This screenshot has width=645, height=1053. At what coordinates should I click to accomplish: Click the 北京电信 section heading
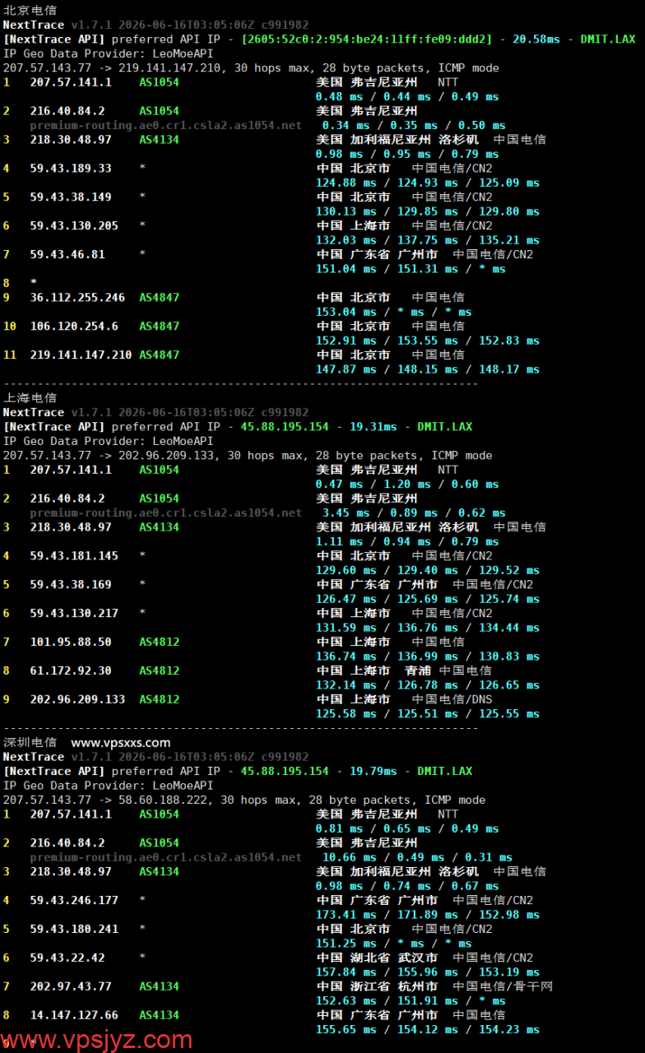click(30, 11)
